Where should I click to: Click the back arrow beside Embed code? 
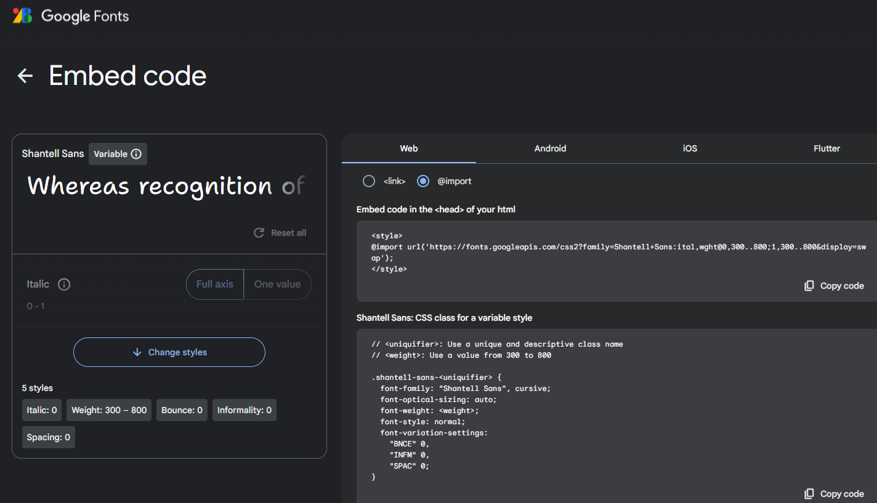24,76
